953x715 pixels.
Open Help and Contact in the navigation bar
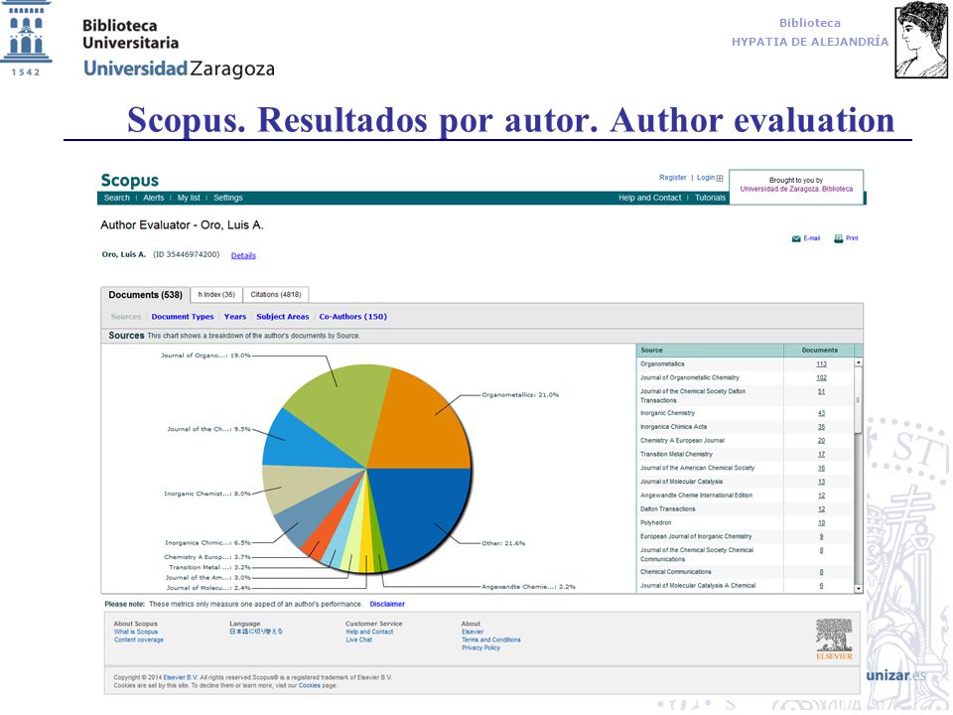click(649, 198)
